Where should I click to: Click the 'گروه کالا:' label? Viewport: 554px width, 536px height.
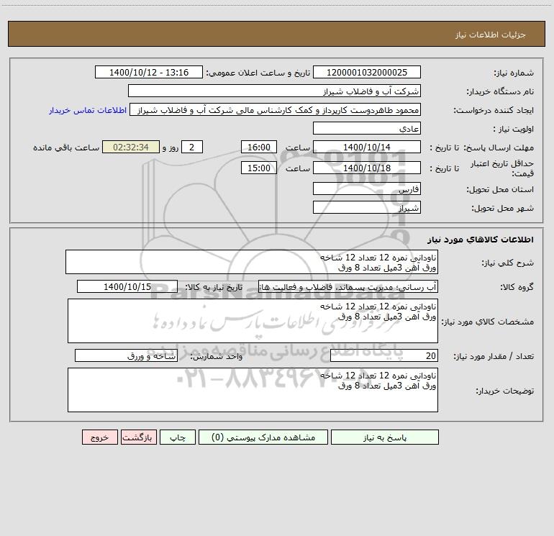click(x=517, y=287)
